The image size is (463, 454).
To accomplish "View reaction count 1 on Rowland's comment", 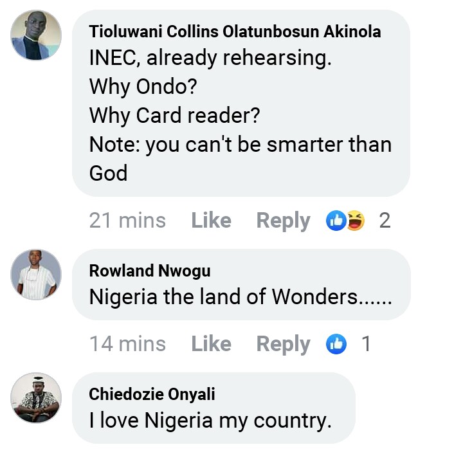I will pos(366,344).
